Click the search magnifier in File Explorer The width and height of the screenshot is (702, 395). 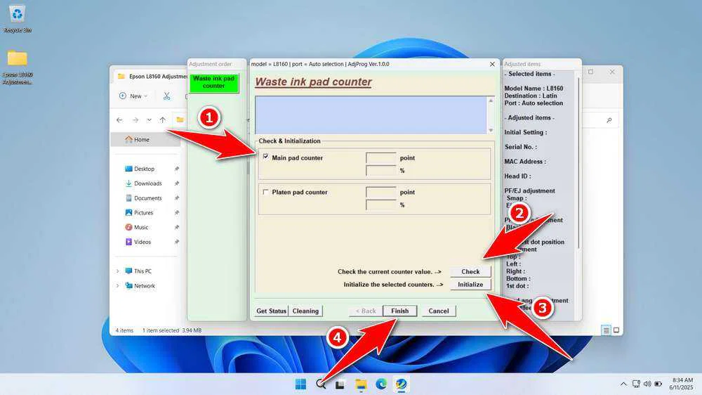click(x=609, y=120)
